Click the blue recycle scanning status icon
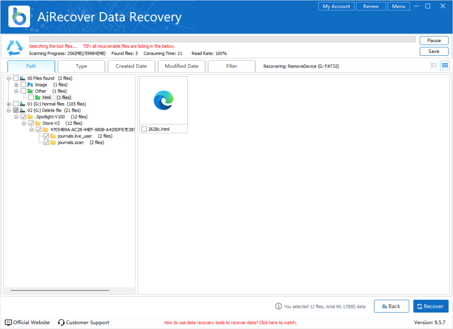453x329 pixels. [15, 47]
